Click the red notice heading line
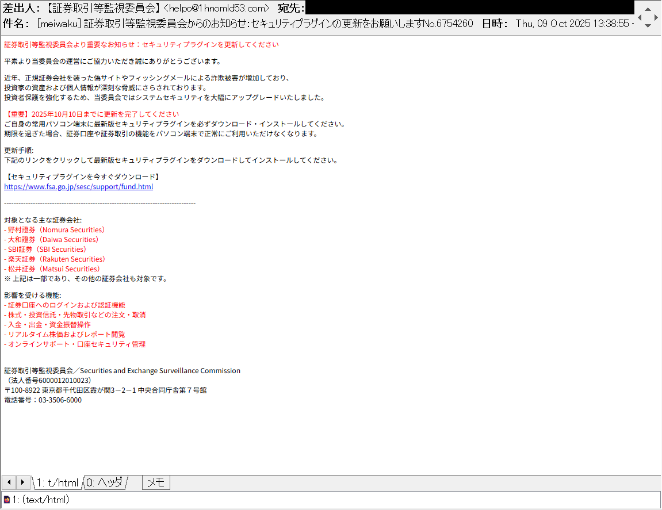 point(141,45)
